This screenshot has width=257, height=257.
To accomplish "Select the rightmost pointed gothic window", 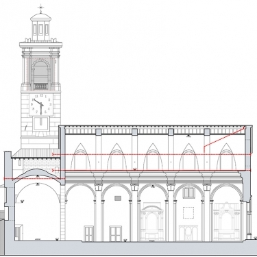I will (x=226, y=157).
